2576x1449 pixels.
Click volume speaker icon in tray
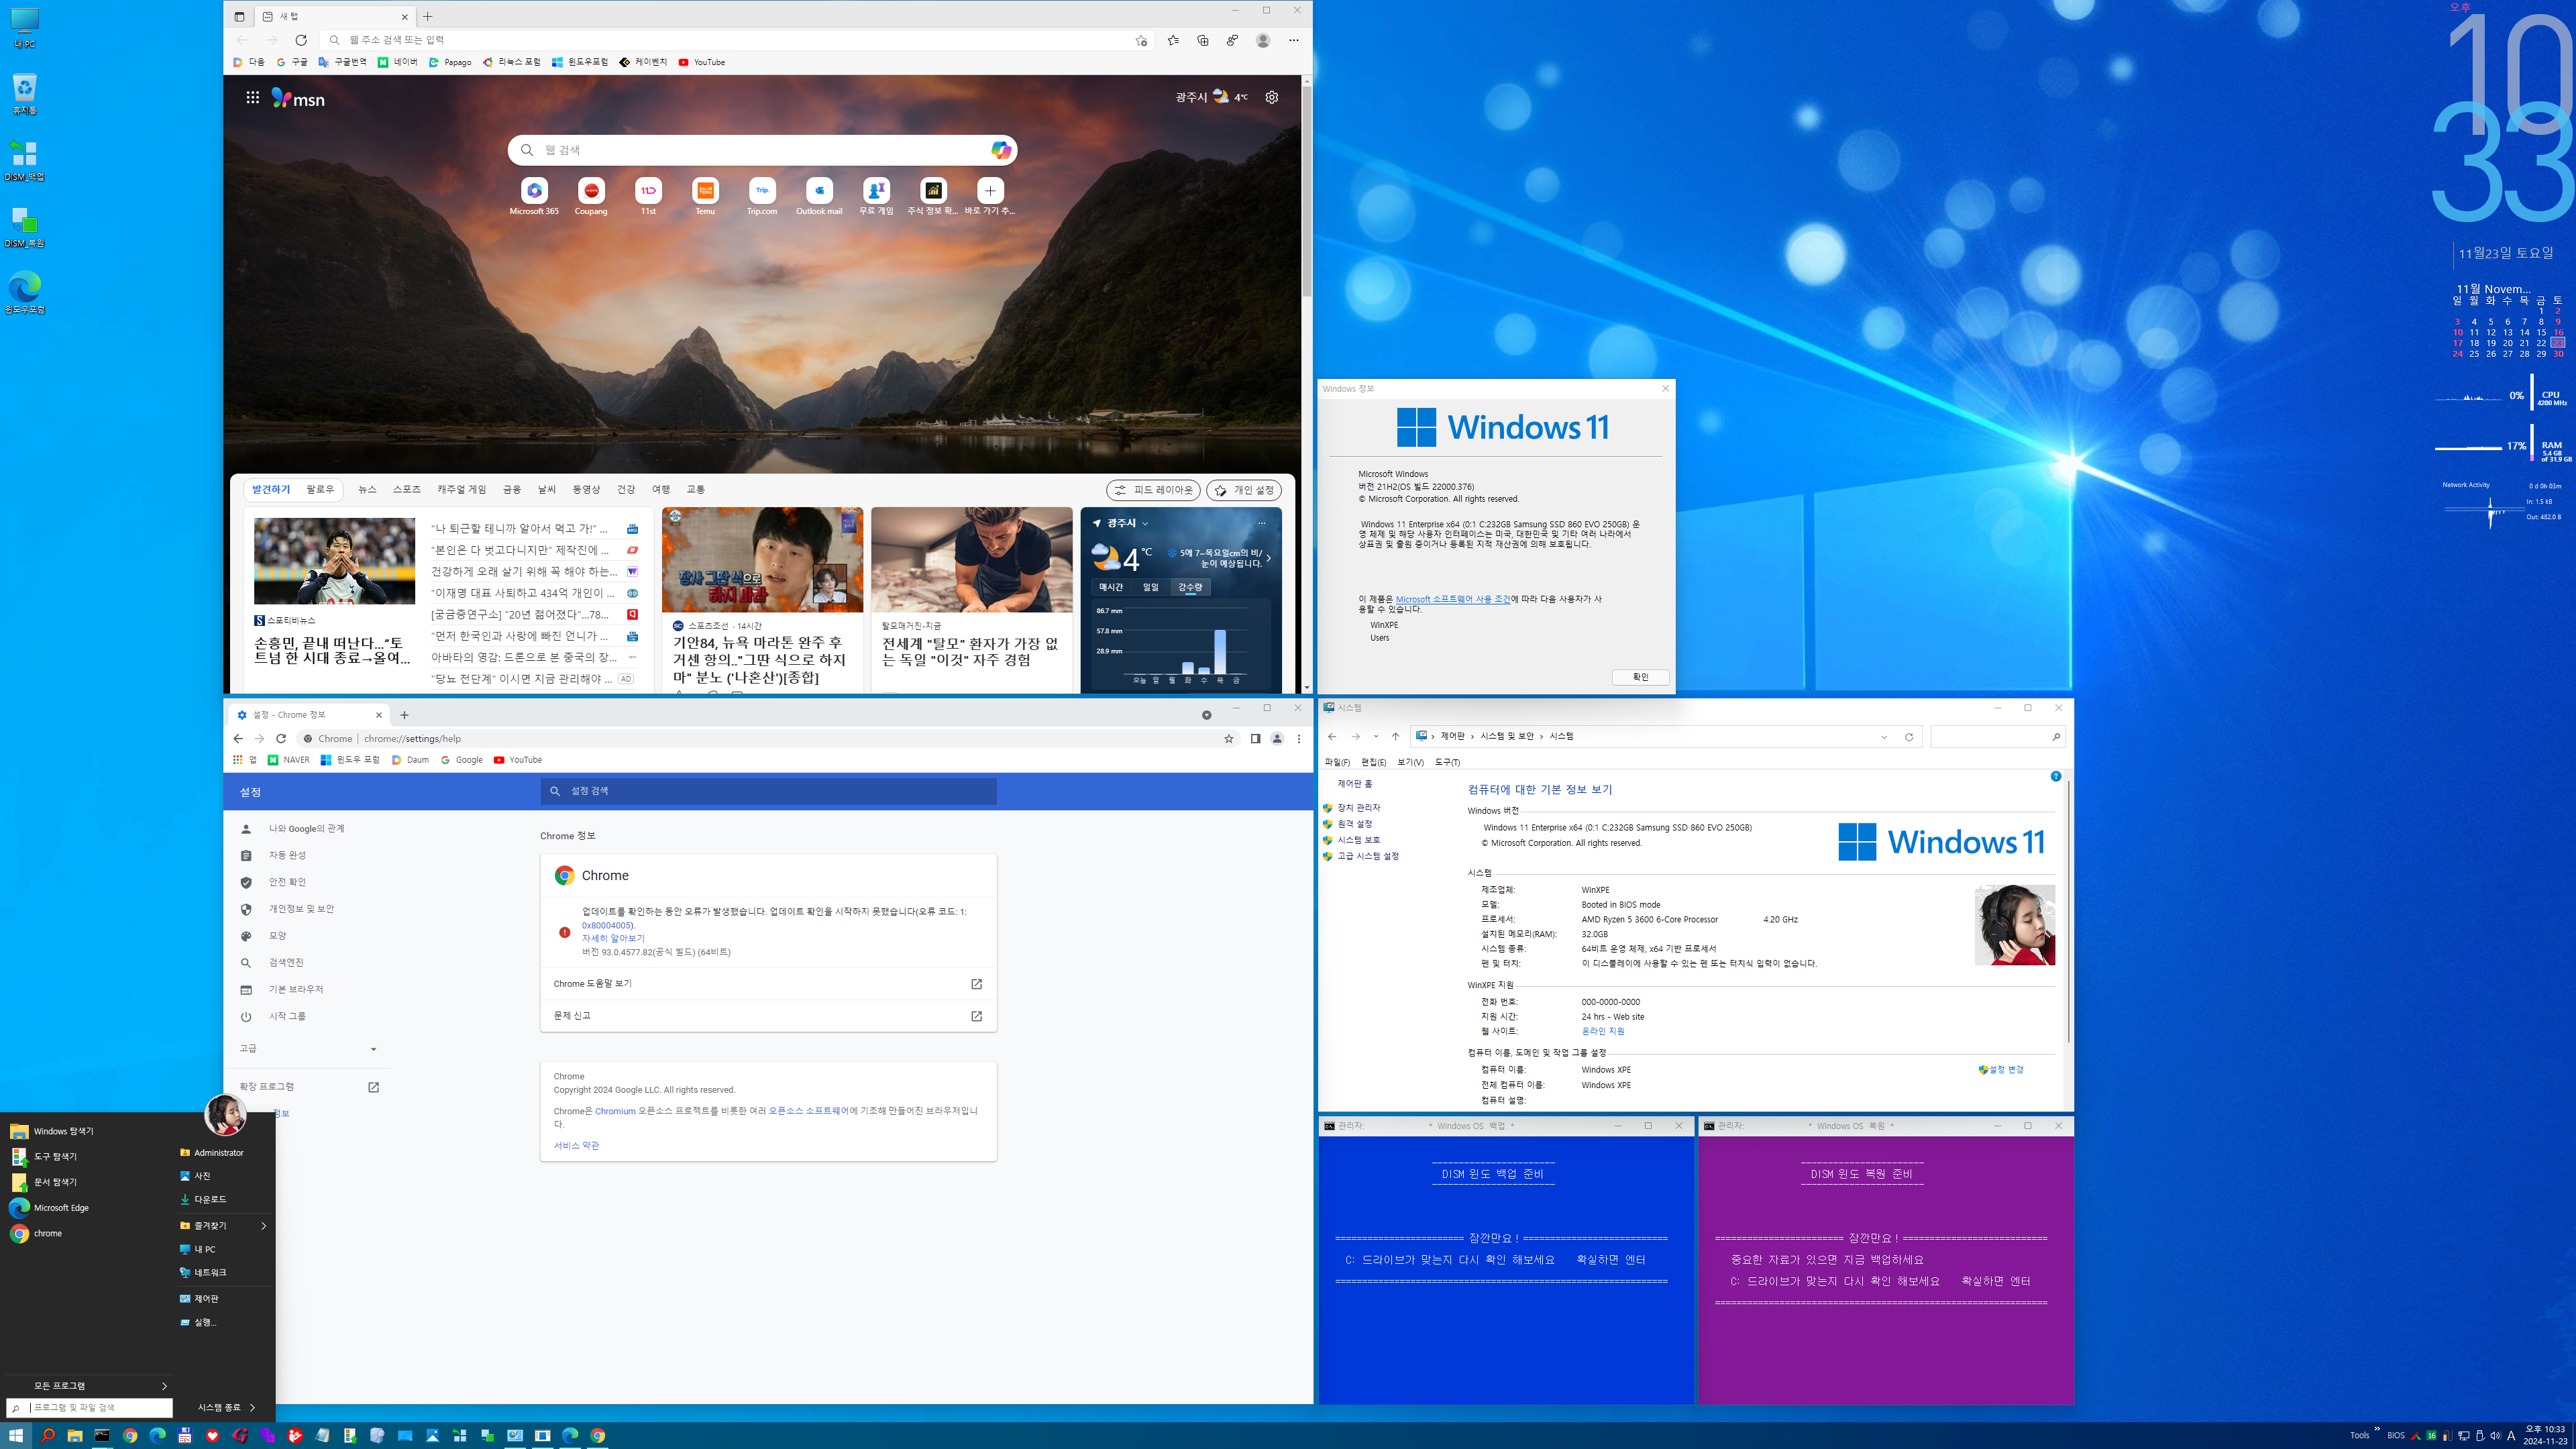tap(2495, 1435)
